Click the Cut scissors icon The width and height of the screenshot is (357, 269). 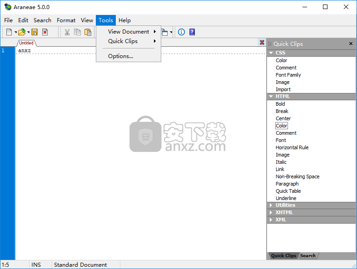[x=67, y=32]
